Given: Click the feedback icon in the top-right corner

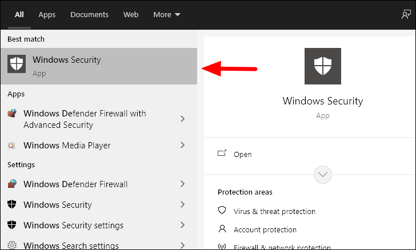Looking at the screenshot, I should [406, 14].
